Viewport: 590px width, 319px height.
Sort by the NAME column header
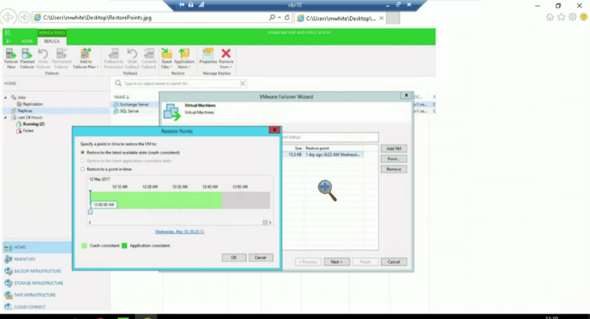(x=121, y=97)
